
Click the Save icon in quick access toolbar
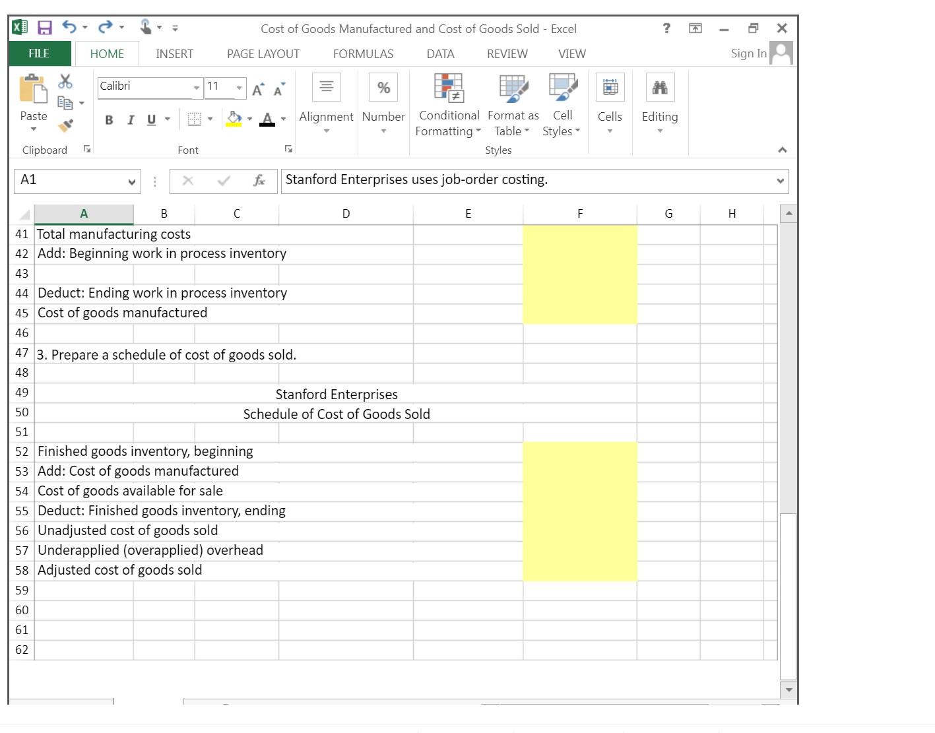click(x=44, y=28)
